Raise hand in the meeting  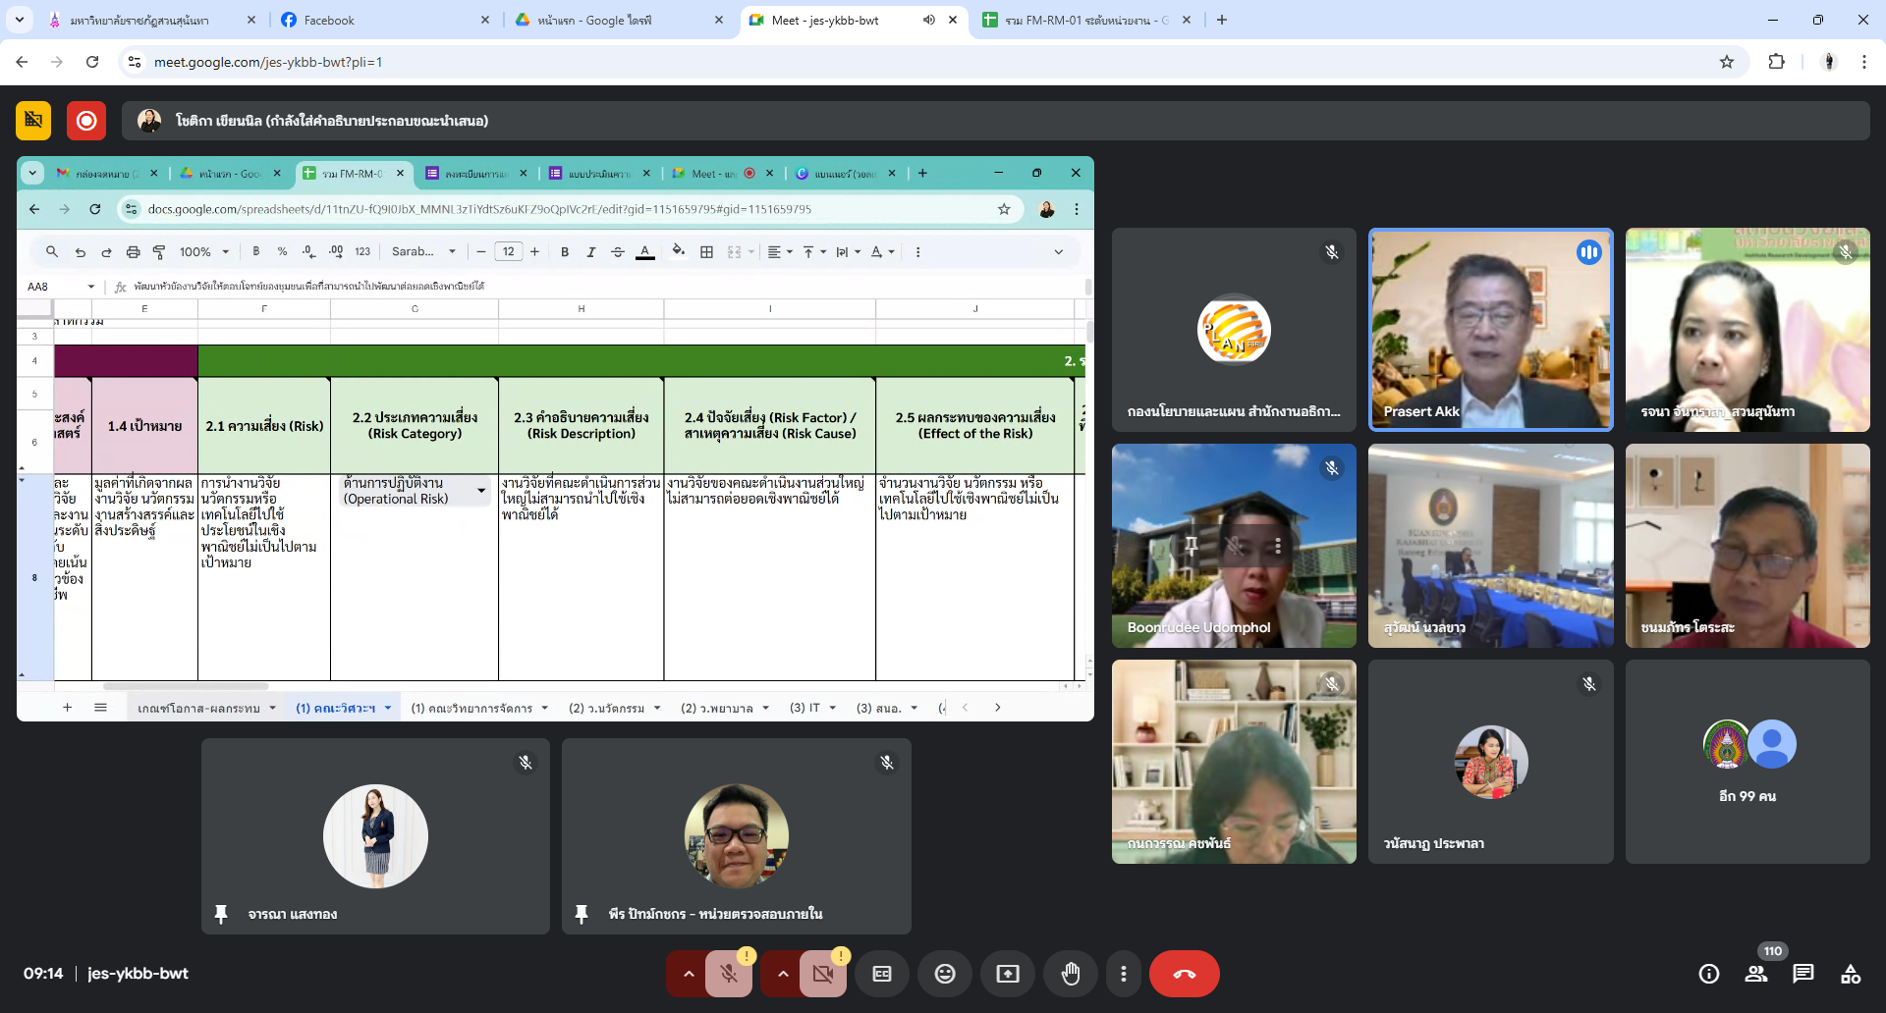point(1070,974)
